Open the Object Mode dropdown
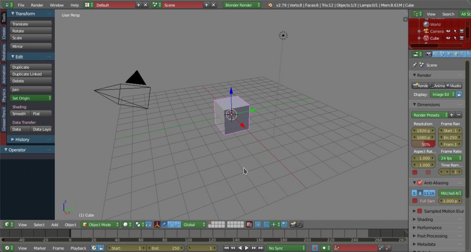Image resolution: width=471 pixels, height=252 pixels. click(101, 224)
